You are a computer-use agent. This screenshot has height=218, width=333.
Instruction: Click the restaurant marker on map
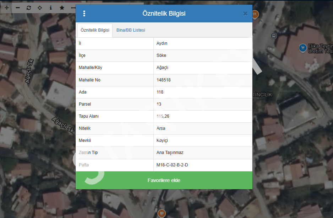(x=255, y=15)
